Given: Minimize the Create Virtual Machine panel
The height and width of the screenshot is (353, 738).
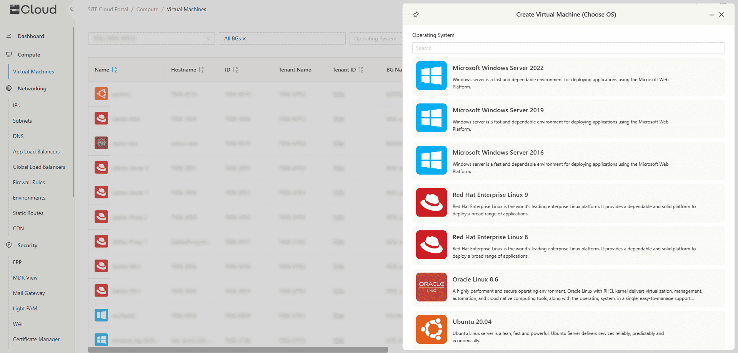Looking at the screenshot, I should click(711, 15).
